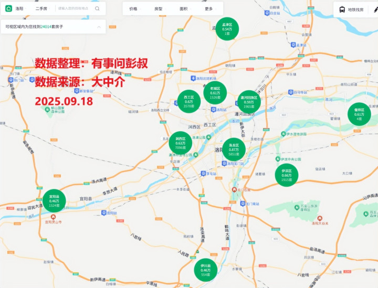Click the 人民路 road label

[183, 253]
